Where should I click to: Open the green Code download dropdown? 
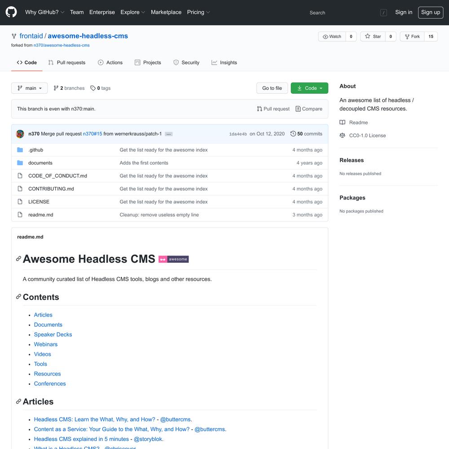309,88
